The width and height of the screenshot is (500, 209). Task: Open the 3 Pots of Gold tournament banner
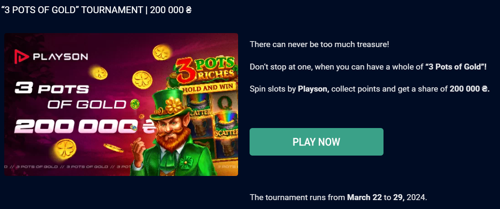(121, 104)
